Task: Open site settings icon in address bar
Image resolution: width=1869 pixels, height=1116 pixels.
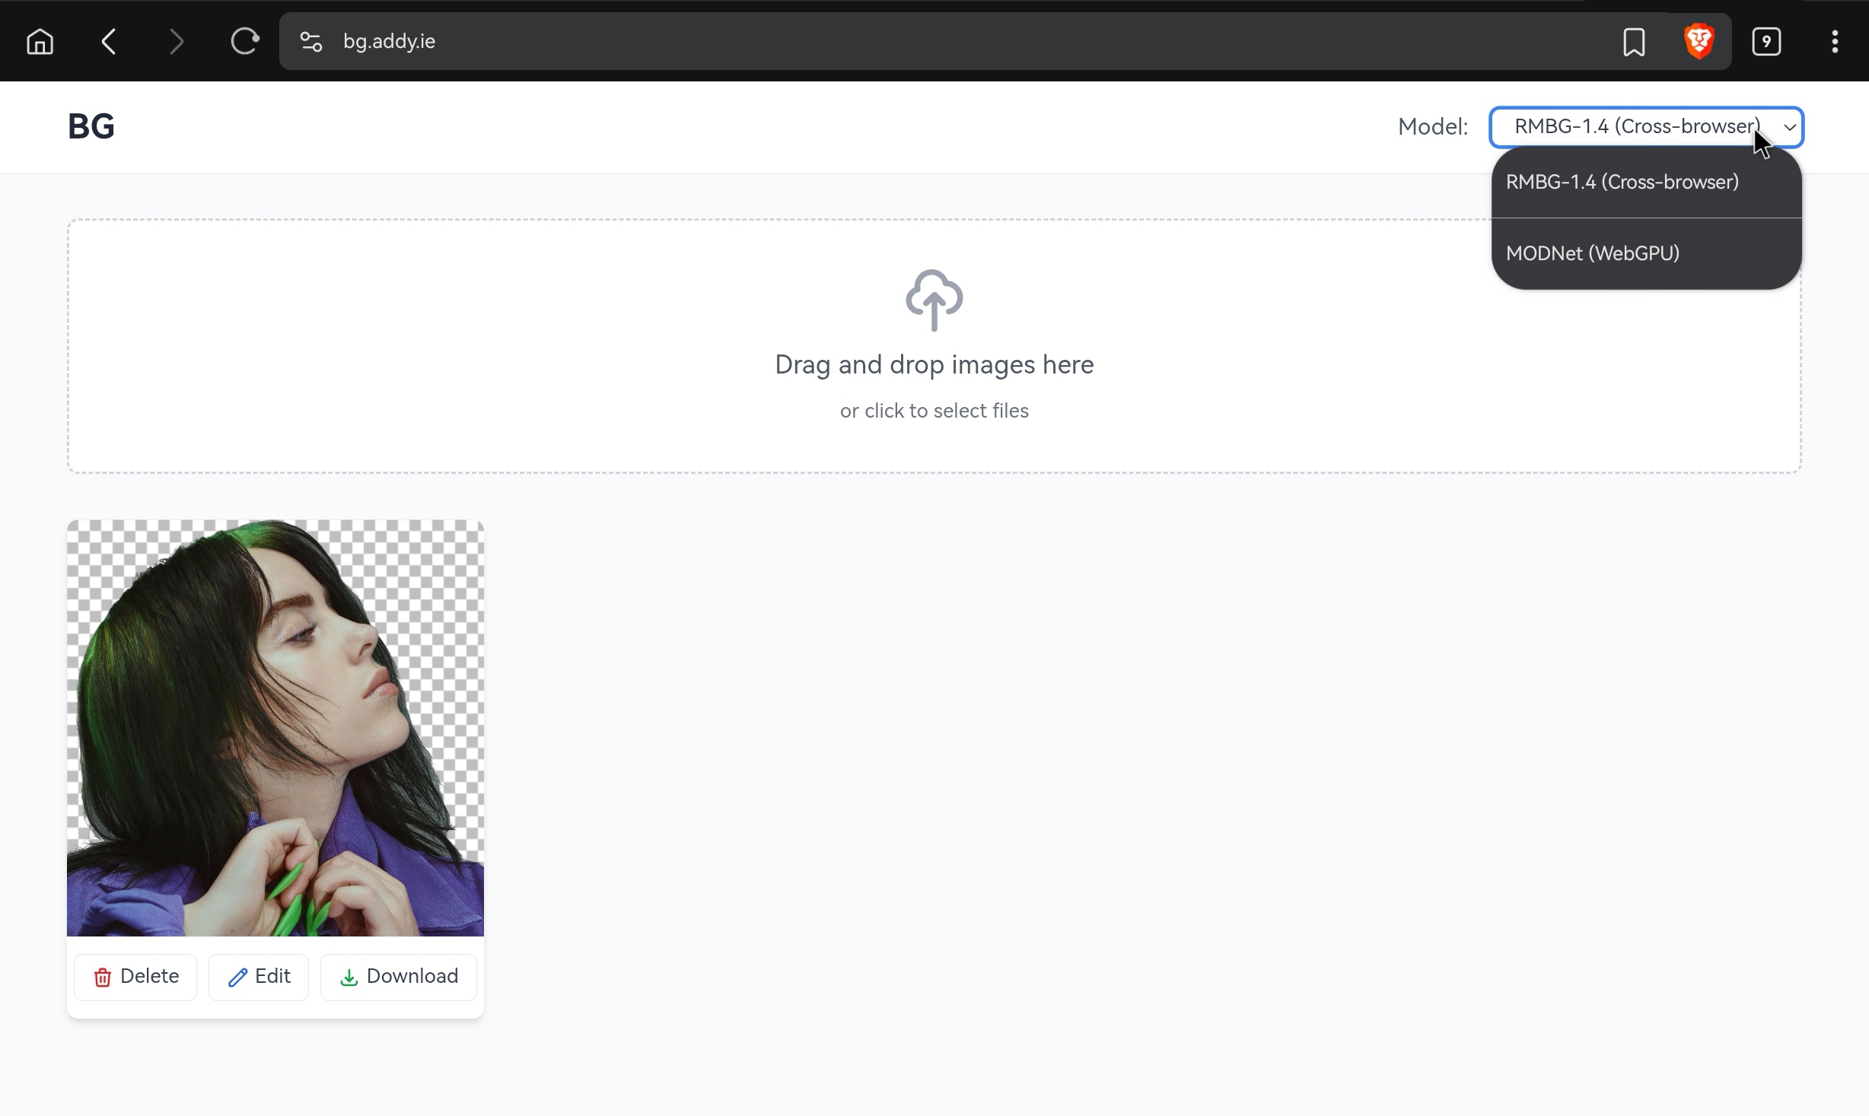Action: click(310, 41)
